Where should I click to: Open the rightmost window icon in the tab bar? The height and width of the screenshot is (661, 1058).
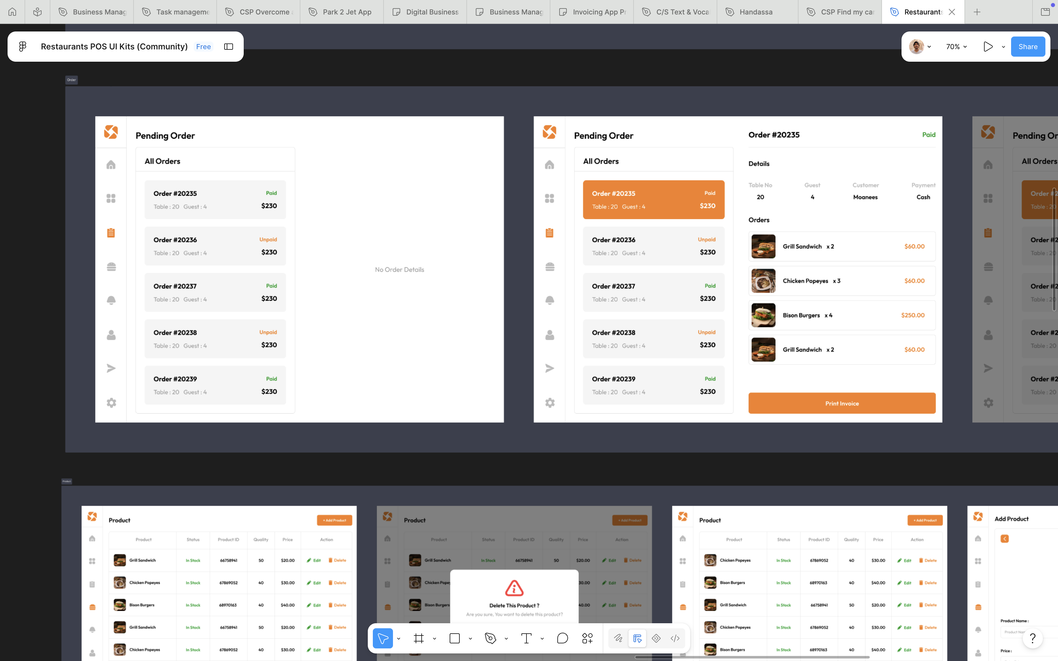[1045, 12]
